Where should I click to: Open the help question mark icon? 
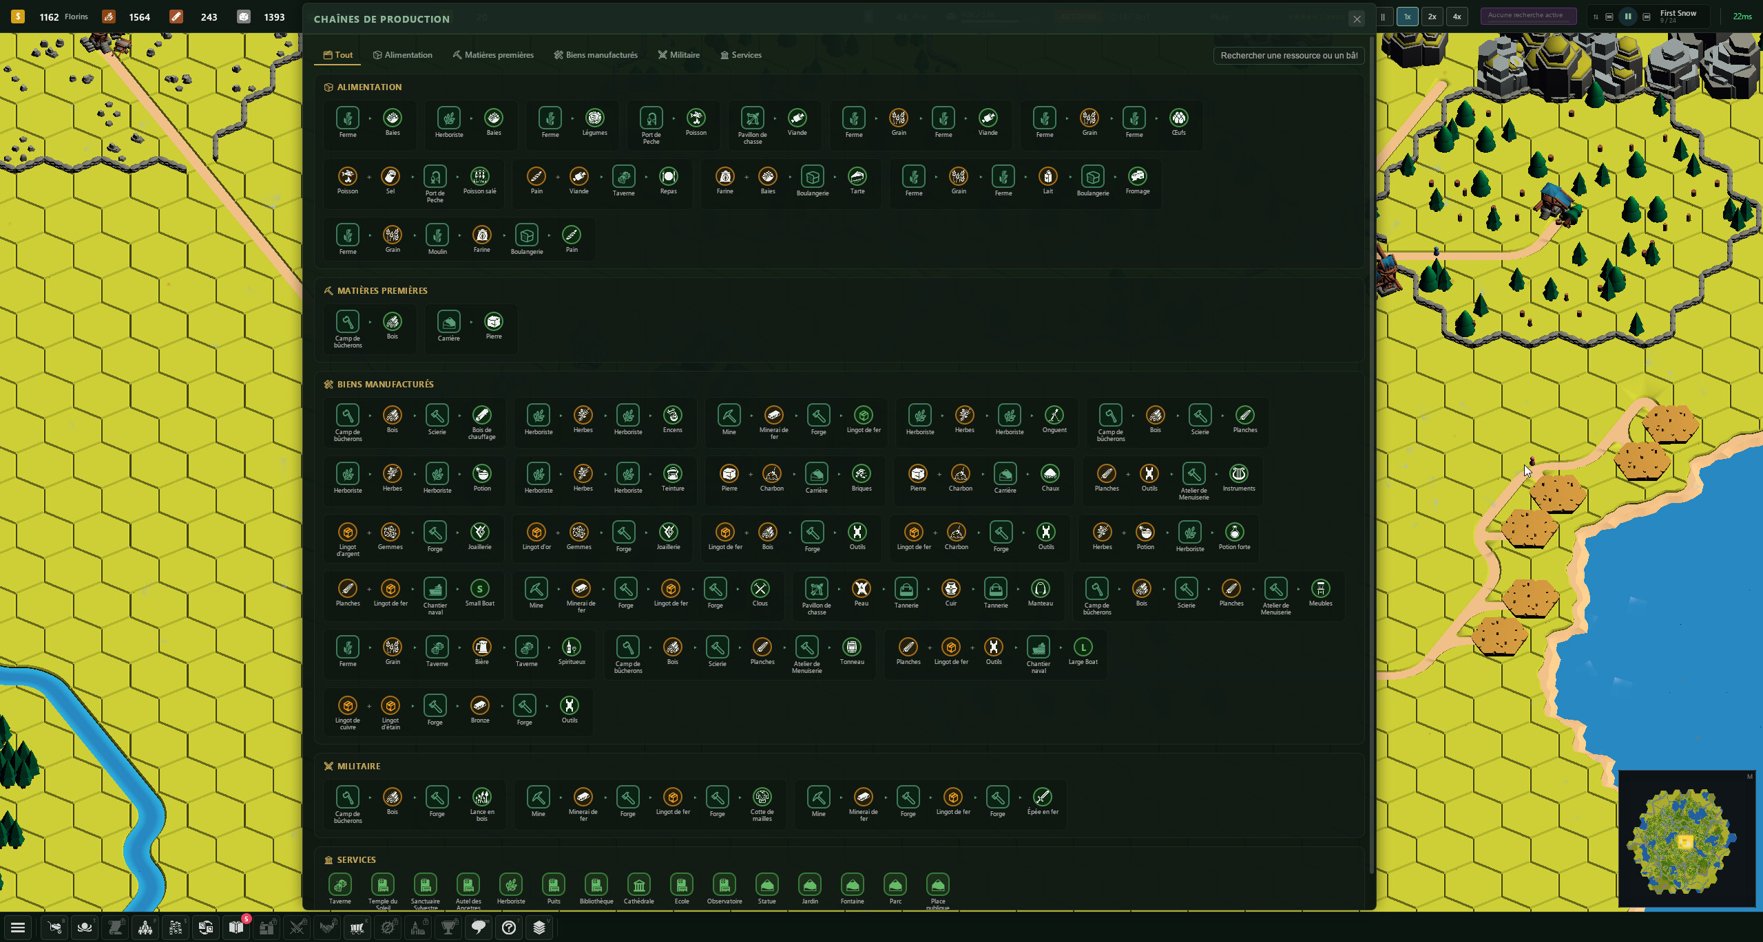[510, 928]
